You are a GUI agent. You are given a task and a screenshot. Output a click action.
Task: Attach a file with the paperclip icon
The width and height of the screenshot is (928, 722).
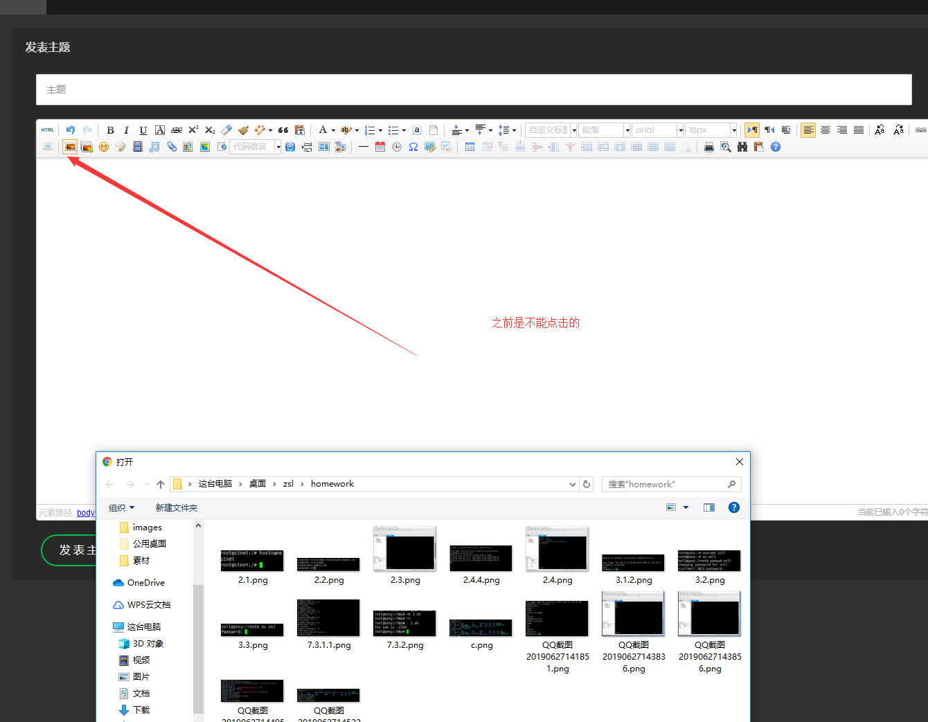click(x=171, y=147)
